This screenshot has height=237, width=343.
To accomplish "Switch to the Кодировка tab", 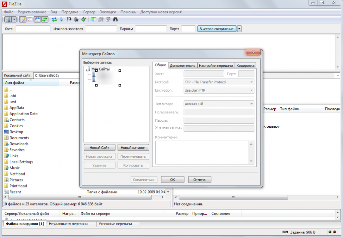I will pyautogui.click(x=245, y=66).
